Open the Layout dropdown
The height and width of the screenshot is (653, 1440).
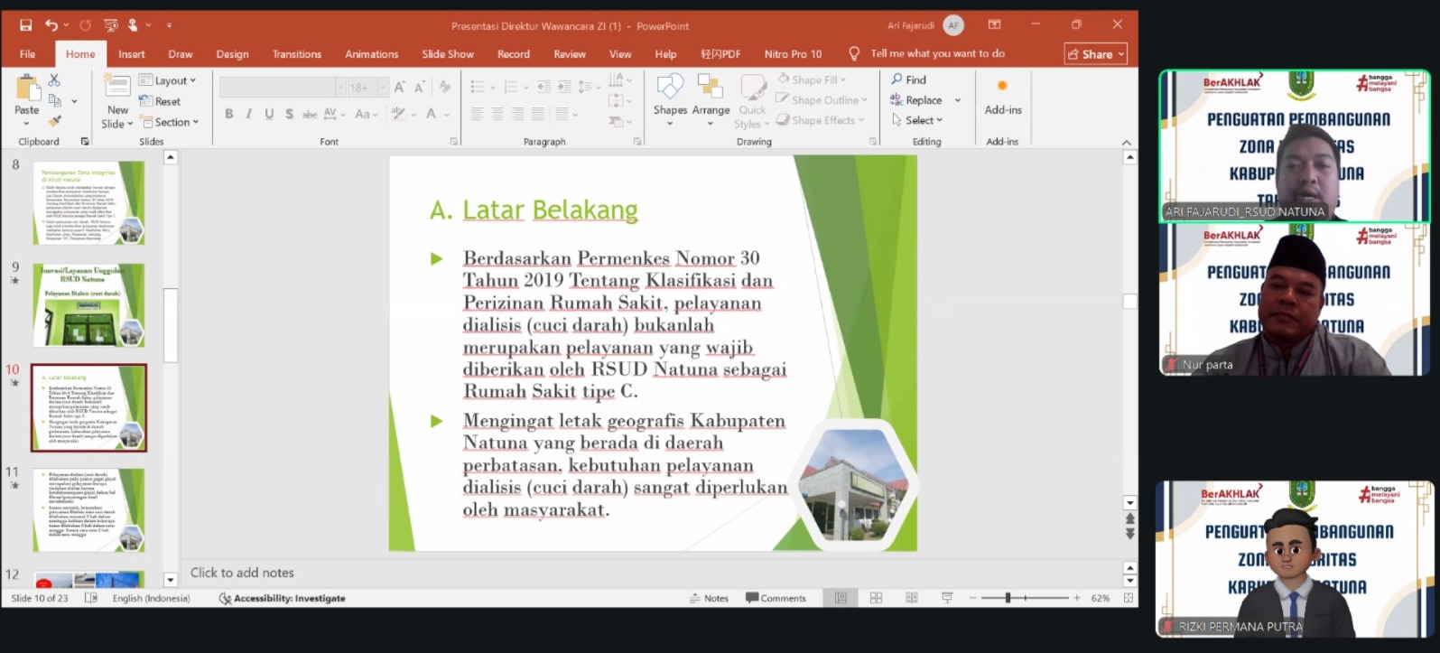(168, 80)
